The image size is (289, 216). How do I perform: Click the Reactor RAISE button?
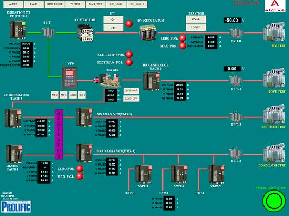[196, 19]
